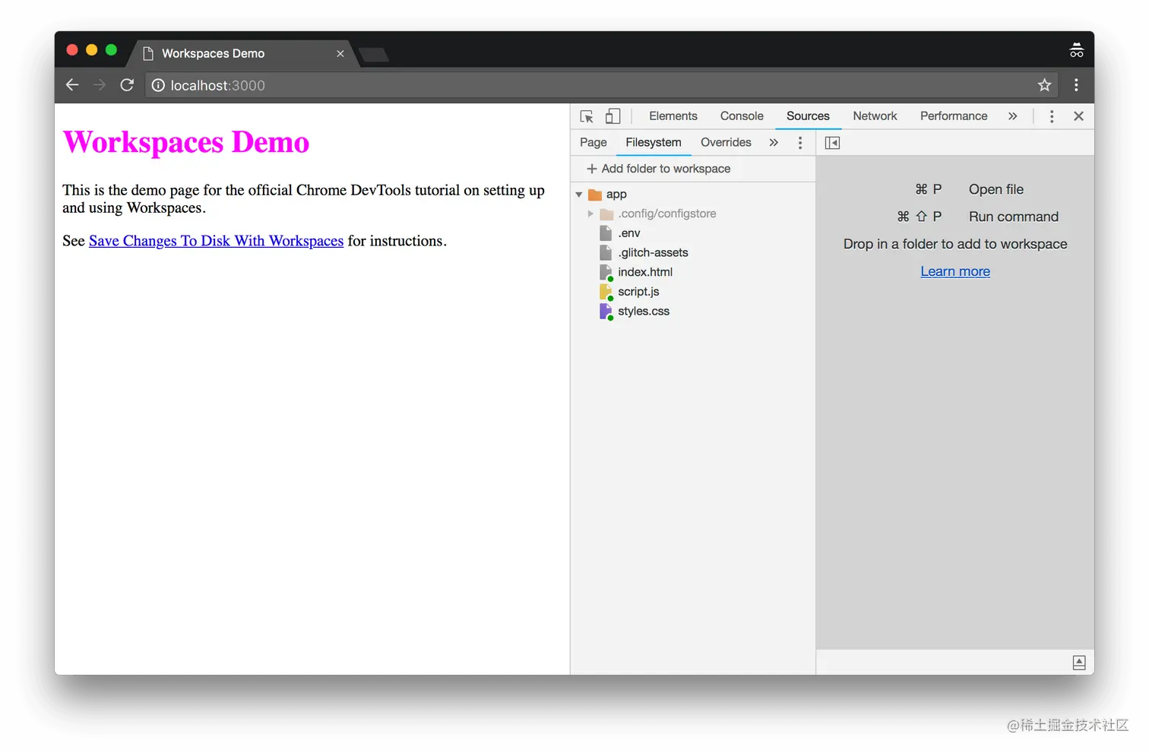Select the Workspaces Demo browser tab
1149x753 pixels.
pyautogui.click(x=243, y=53)
